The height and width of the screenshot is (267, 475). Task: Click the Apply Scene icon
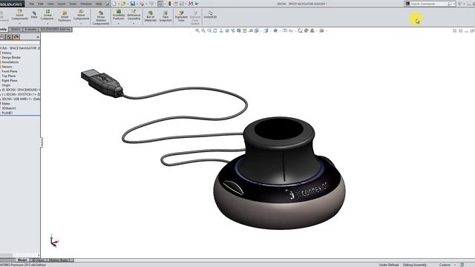(312, 30)
